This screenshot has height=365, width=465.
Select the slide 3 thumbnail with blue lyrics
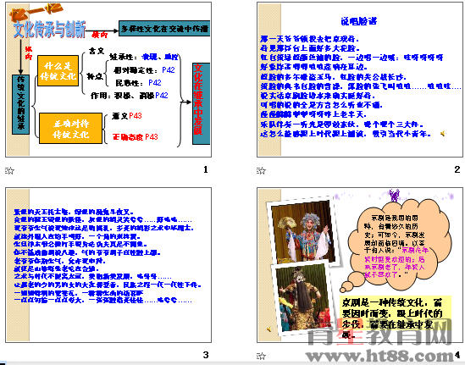pos(108,265)
